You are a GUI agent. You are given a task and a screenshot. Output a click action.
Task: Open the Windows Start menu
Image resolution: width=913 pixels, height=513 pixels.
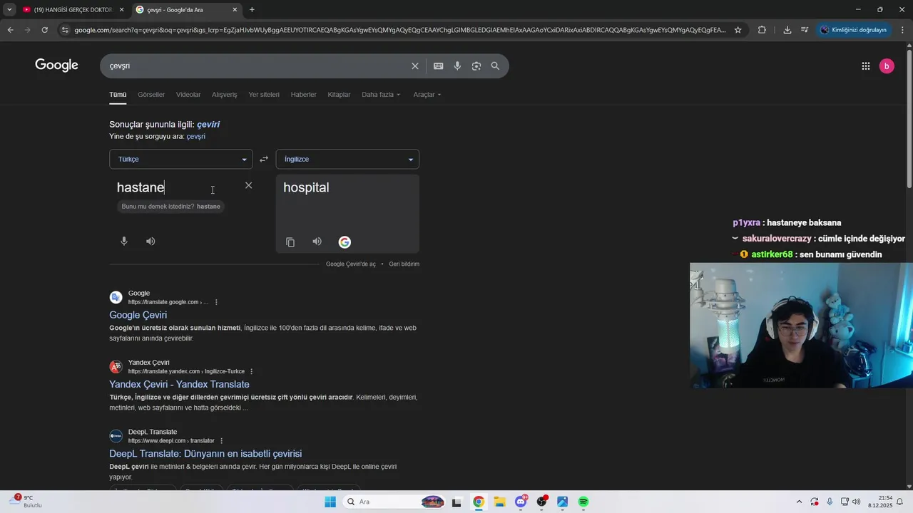click(330, 502)
